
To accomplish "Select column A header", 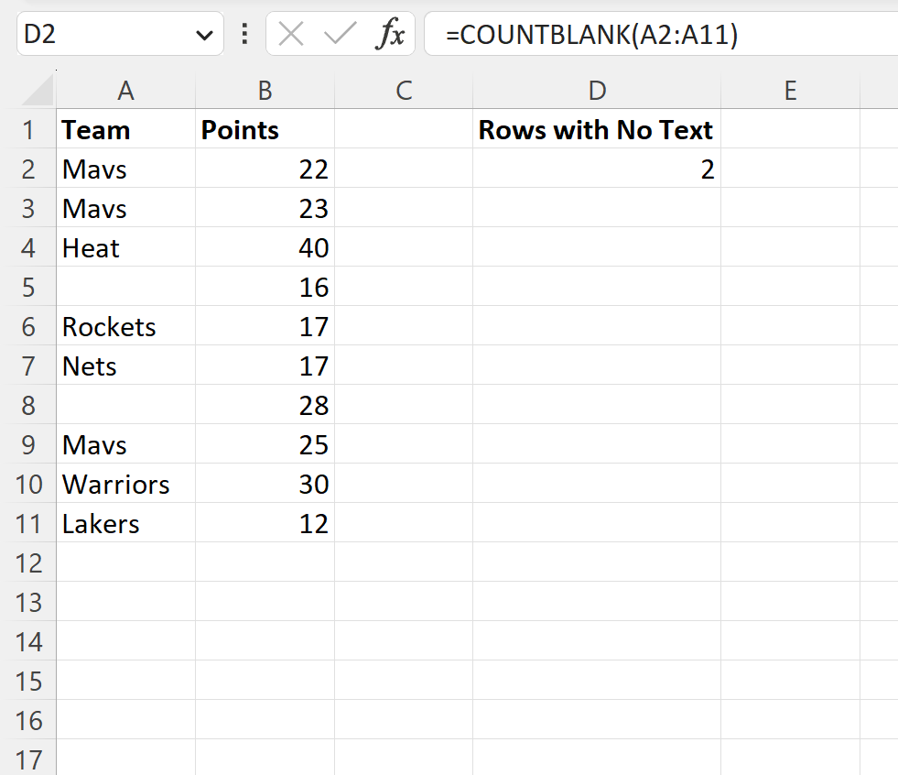I will 125,90.
